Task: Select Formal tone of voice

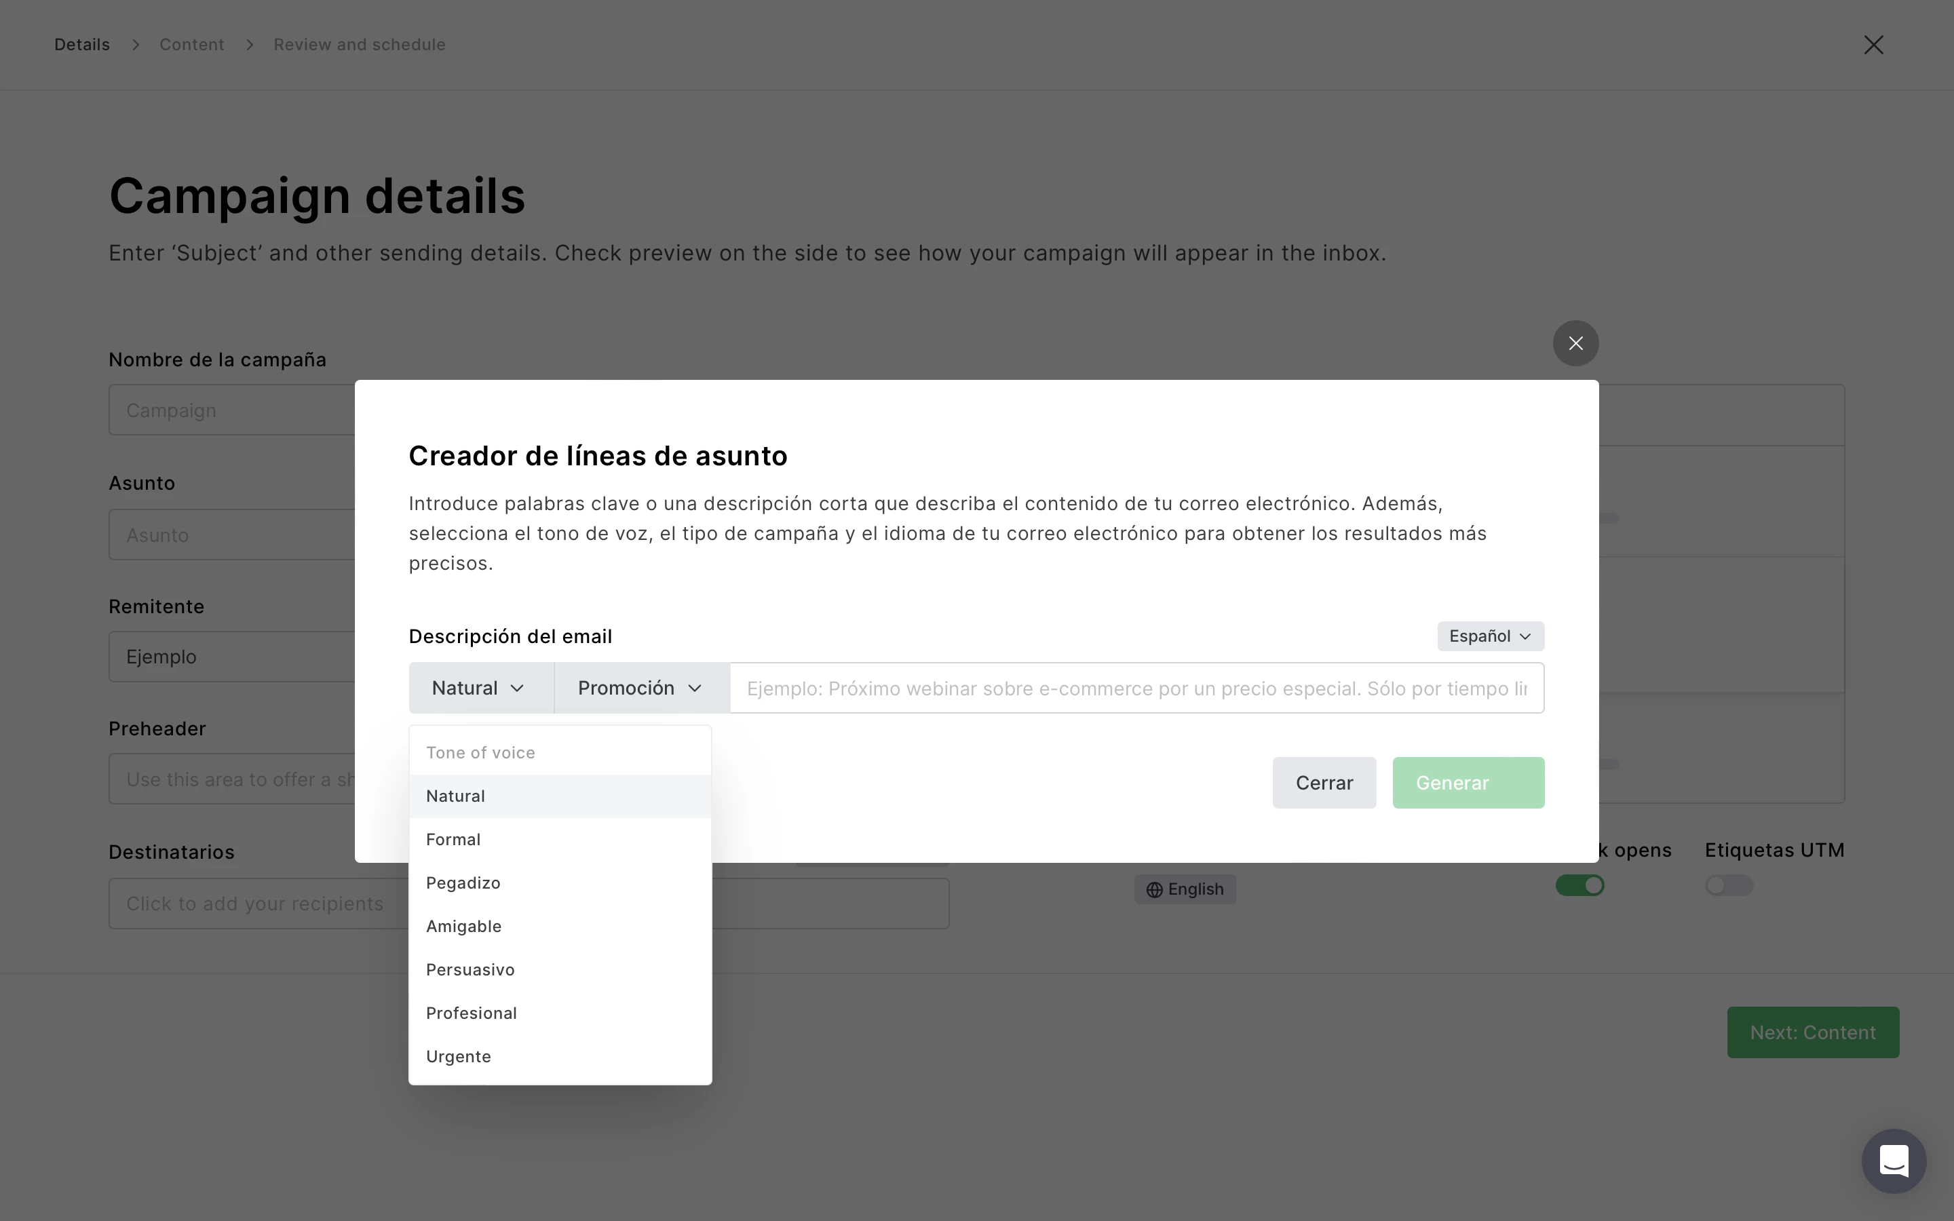Action: 454,840
